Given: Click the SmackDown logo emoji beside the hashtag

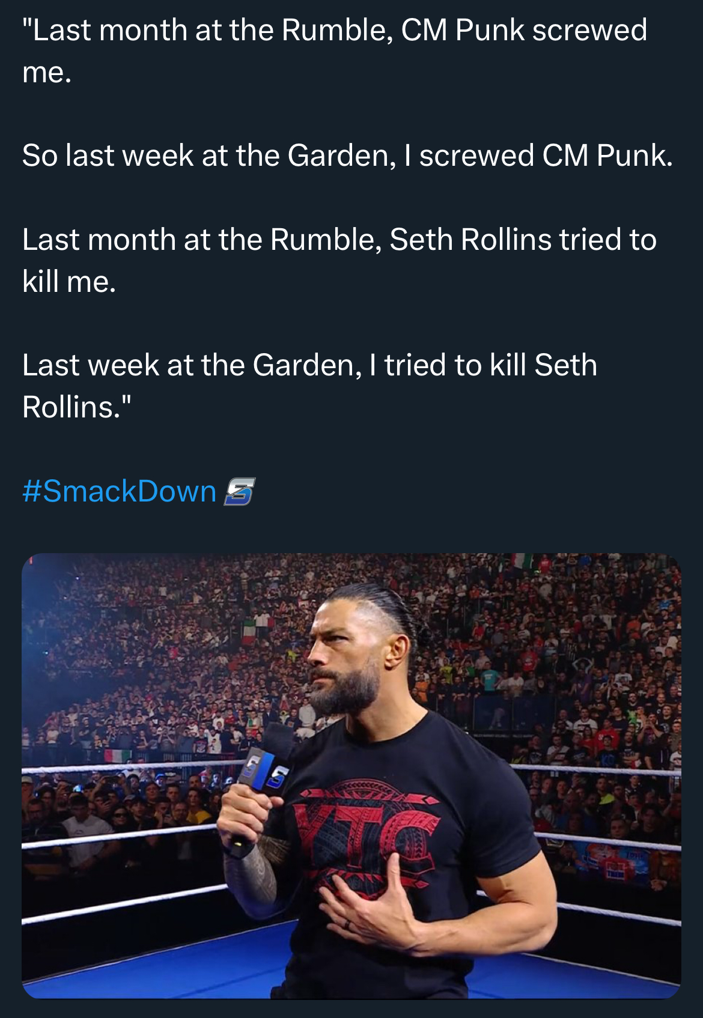Looking at the screenshot, I should click(x=239, y=491).
